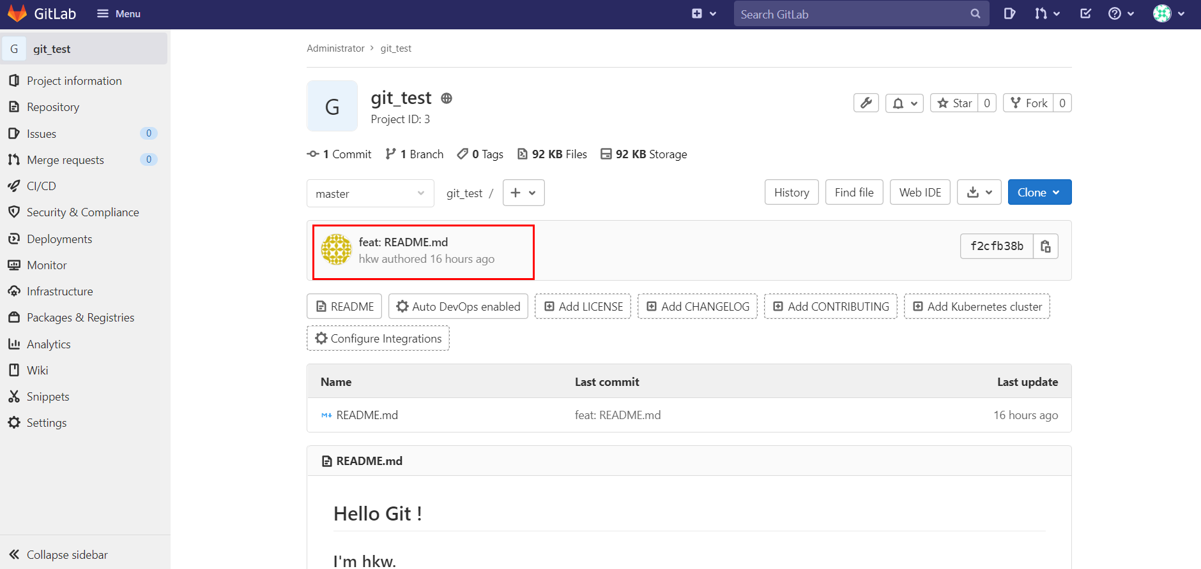Open the feat: README.md commit title
Viewport: 1201px width, 569px height.
click(403, 242)
